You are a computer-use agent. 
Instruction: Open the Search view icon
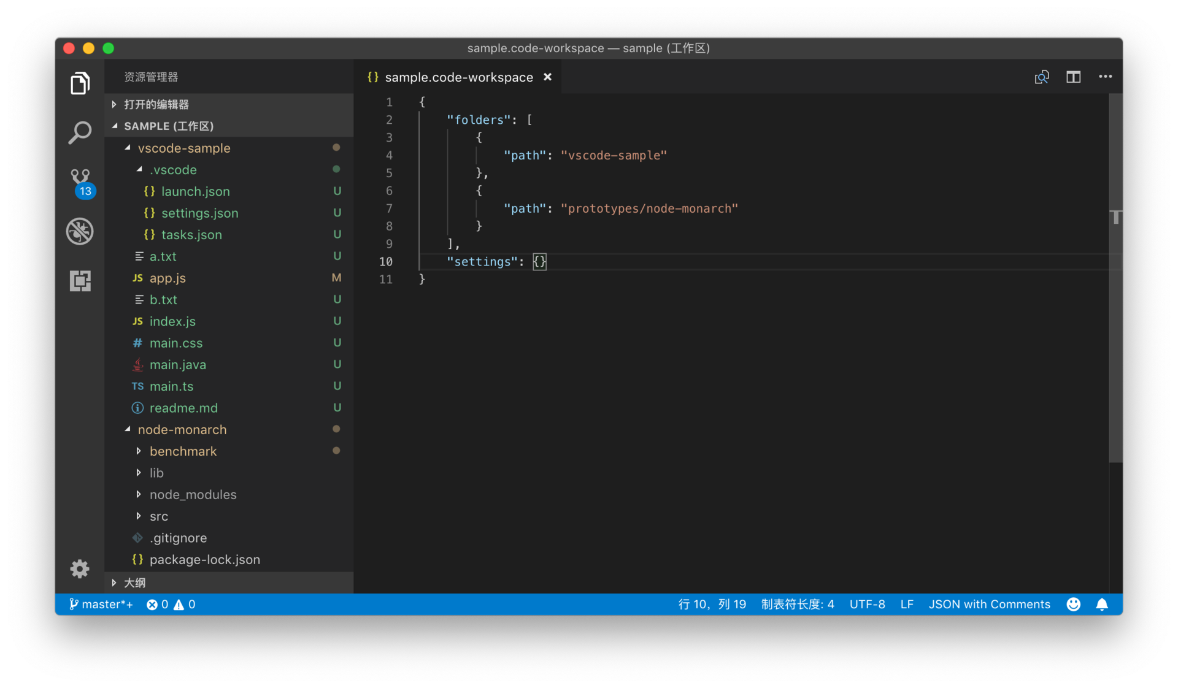[x=80, y=132]
